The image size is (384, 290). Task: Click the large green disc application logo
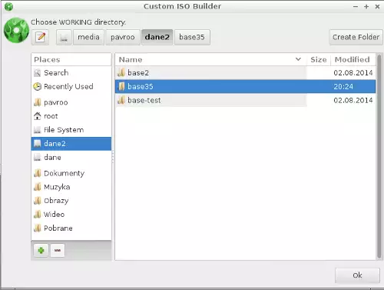(x=16, y=30)
